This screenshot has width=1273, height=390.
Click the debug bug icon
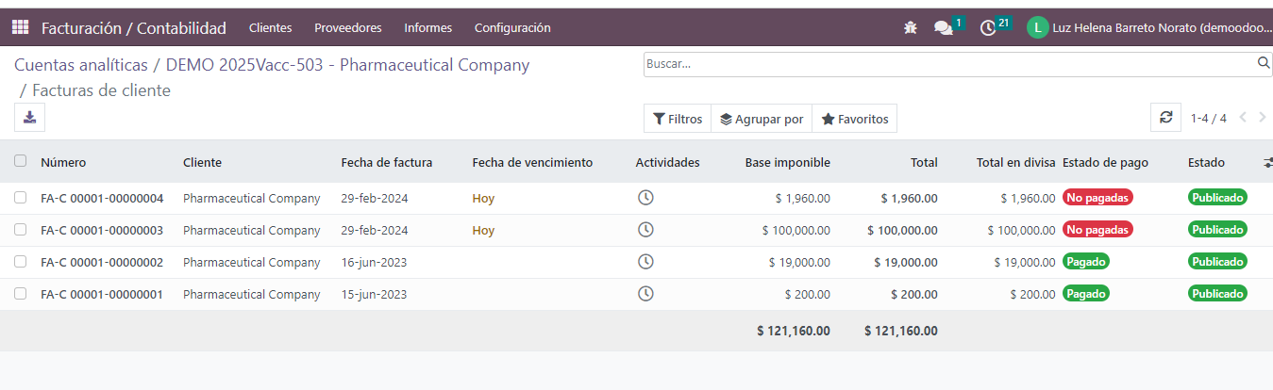point(910,28)
